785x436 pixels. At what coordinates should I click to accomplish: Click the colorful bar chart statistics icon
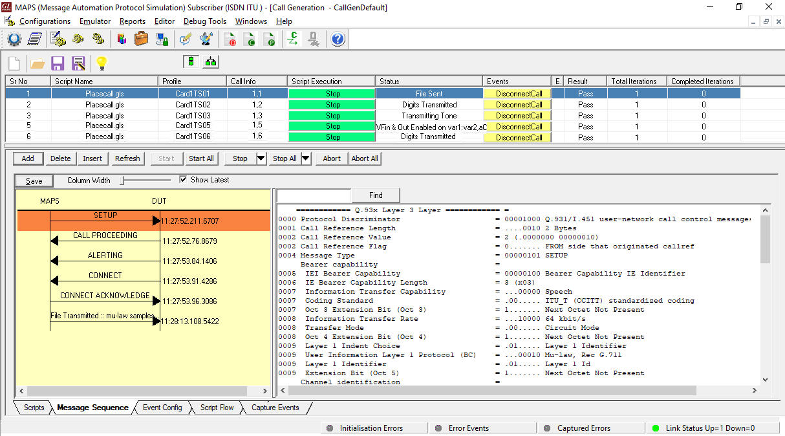coord(122,39)
